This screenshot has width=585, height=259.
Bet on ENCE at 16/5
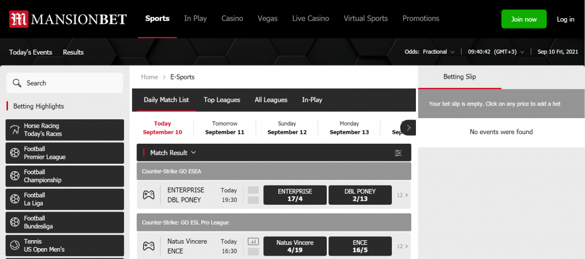(360, 246)
